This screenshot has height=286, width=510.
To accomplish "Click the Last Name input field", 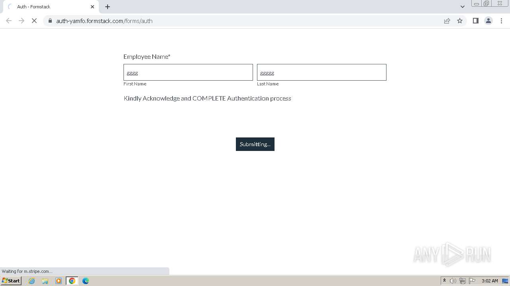I will (322, 72).
